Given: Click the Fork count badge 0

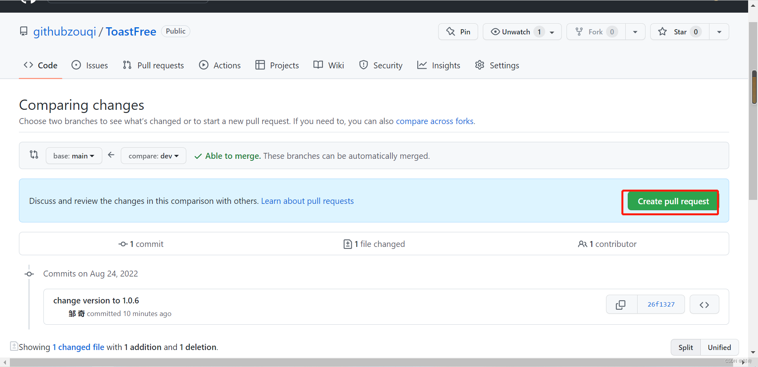Looking at the screenshot, I should (x=612, y=32).
